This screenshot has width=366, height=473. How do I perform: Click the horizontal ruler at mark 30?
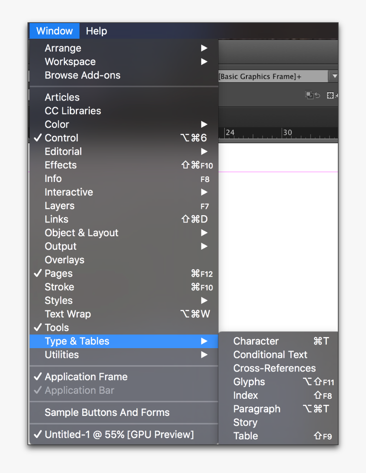(x=287, y=133)
